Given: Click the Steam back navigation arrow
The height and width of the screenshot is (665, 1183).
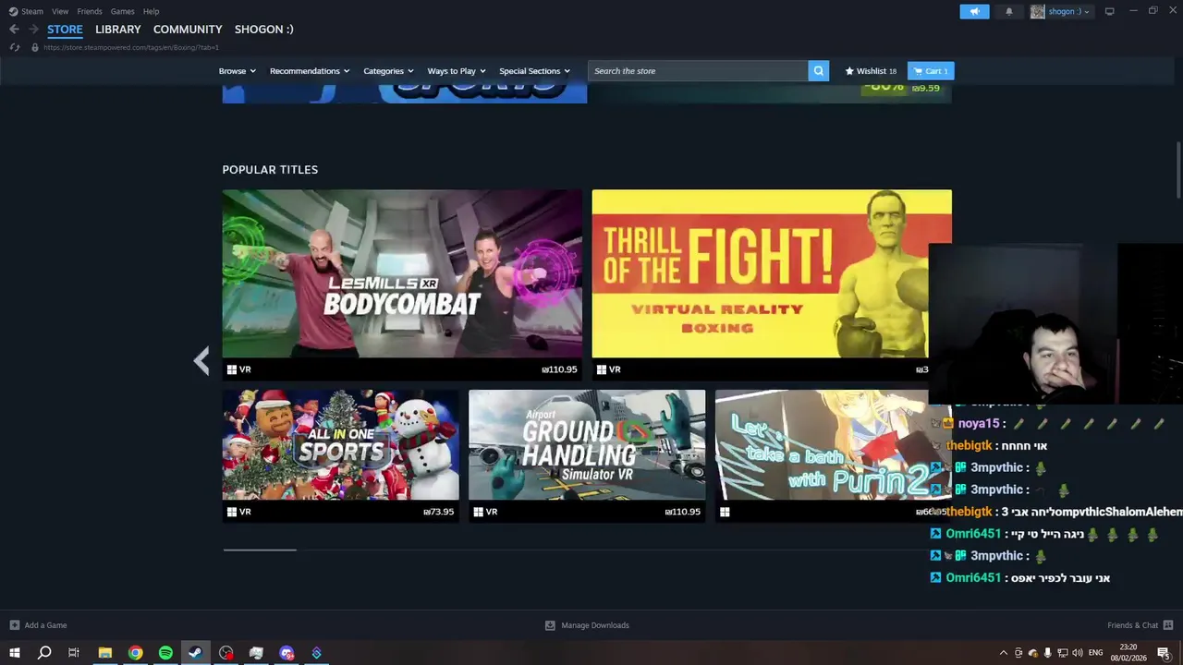Looking at the screenshot, I should coord(14,30).
